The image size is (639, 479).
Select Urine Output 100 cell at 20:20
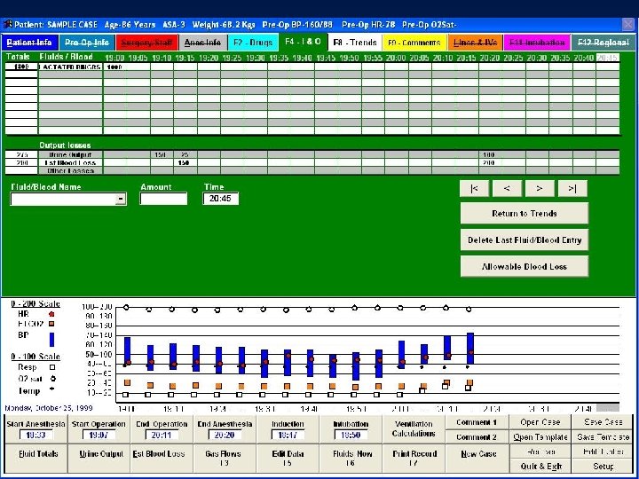point(490,154)
